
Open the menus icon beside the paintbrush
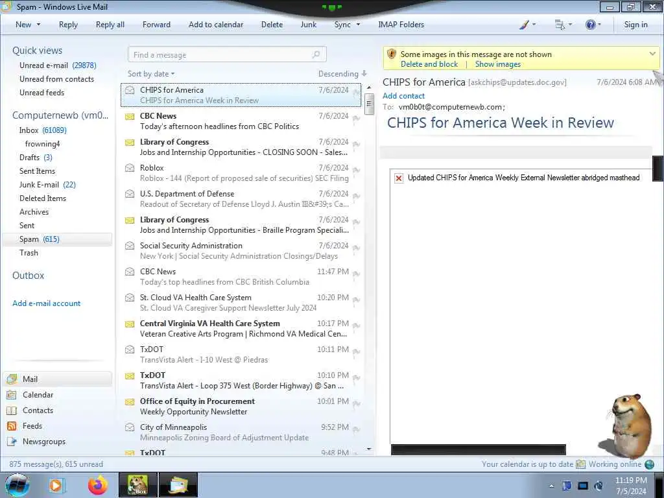pyautogui.click(x=560, y=25)
